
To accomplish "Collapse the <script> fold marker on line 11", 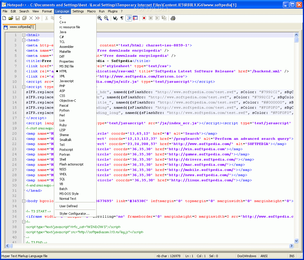I will [x=24, y=87].
